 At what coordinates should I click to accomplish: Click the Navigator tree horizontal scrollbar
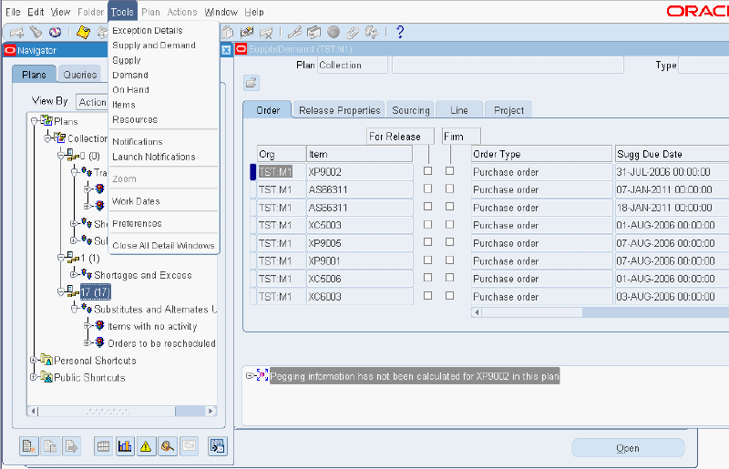(x=122, y=411)
